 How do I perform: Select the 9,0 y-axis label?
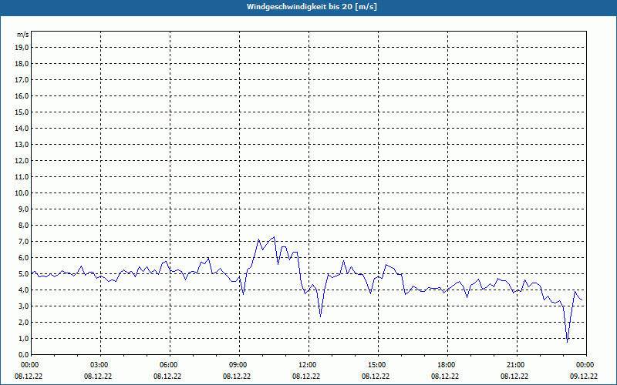[23, 209]
